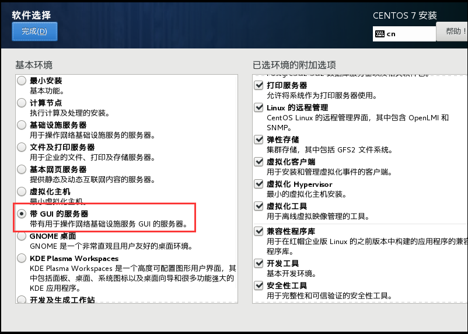The image size is (468, 334).
Task: Click the text 最小的虚拟化主机安装。
Action: click(x=307, y=194)
